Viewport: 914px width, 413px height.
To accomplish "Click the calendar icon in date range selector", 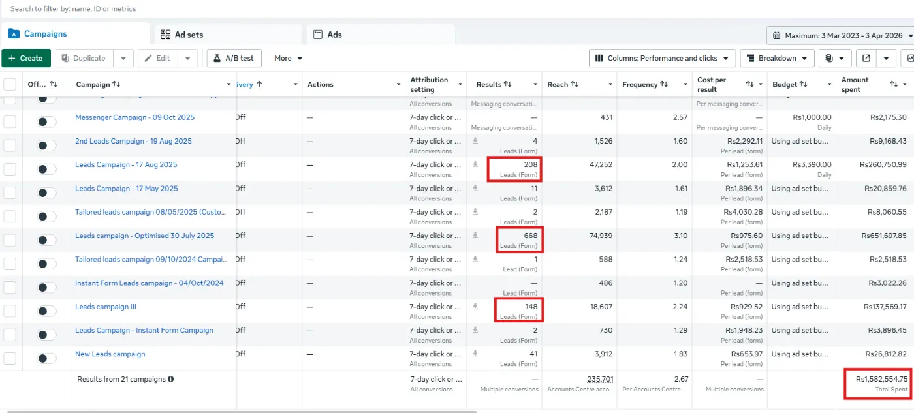I will pos(777,36).
